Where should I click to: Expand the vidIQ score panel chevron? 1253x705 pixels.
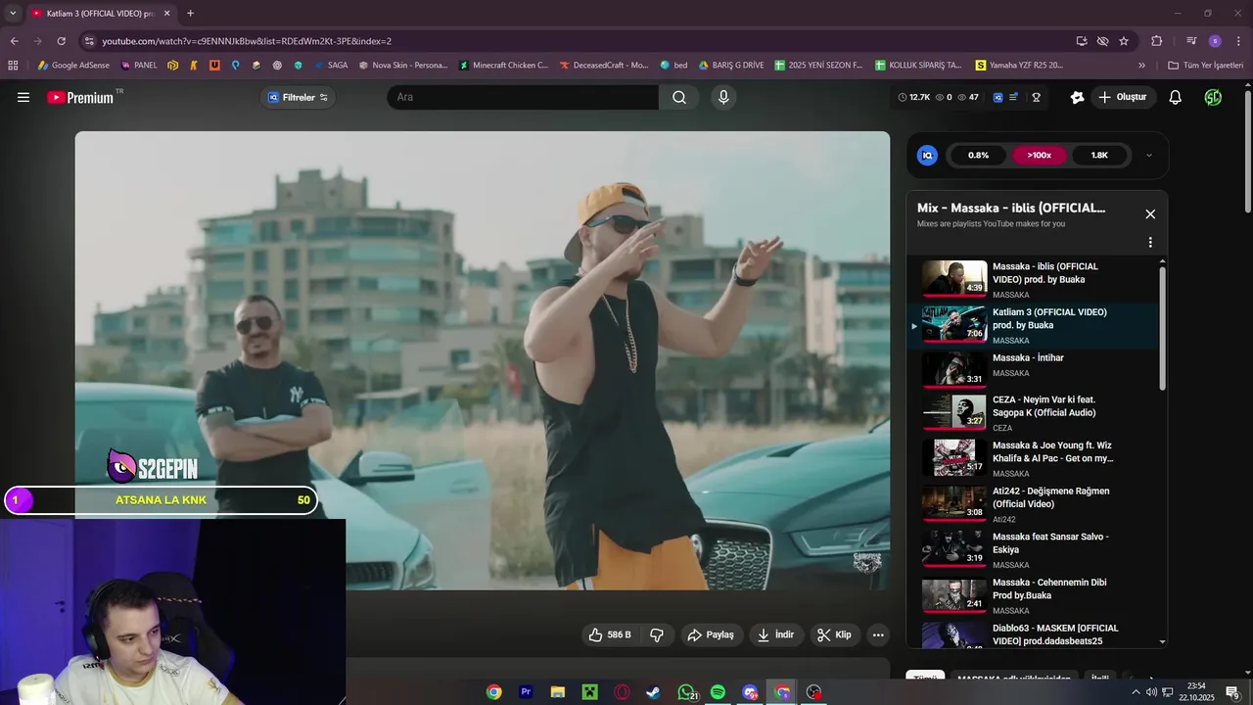click(x=1149, y=155)
